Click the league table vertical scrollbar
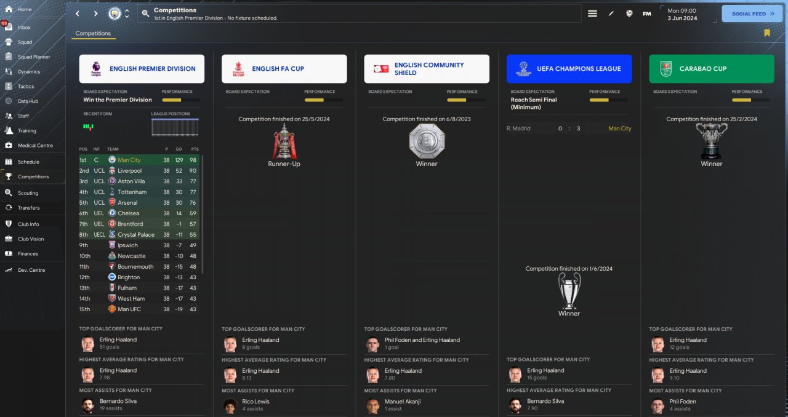 (x=203, y=215)
